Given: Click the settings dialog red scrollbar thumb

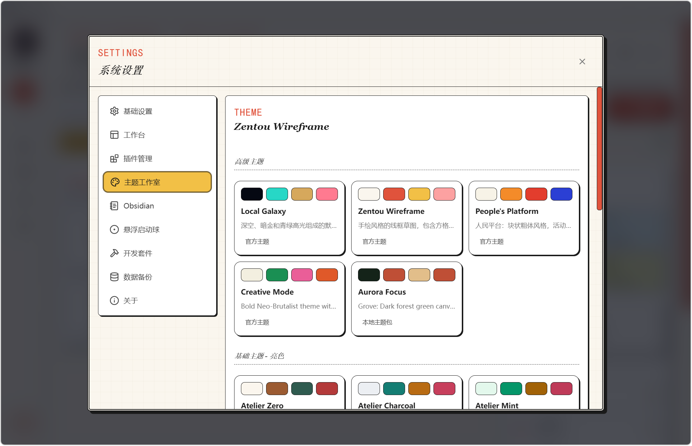Looking at the screenshot, I should pyautogui.click(x=599, y=149).
